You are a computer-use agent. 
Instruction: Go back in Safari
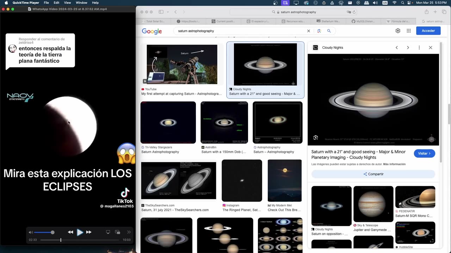175,12
